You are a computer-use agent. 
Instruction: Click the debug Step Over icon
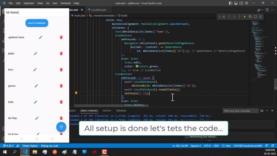229,17
